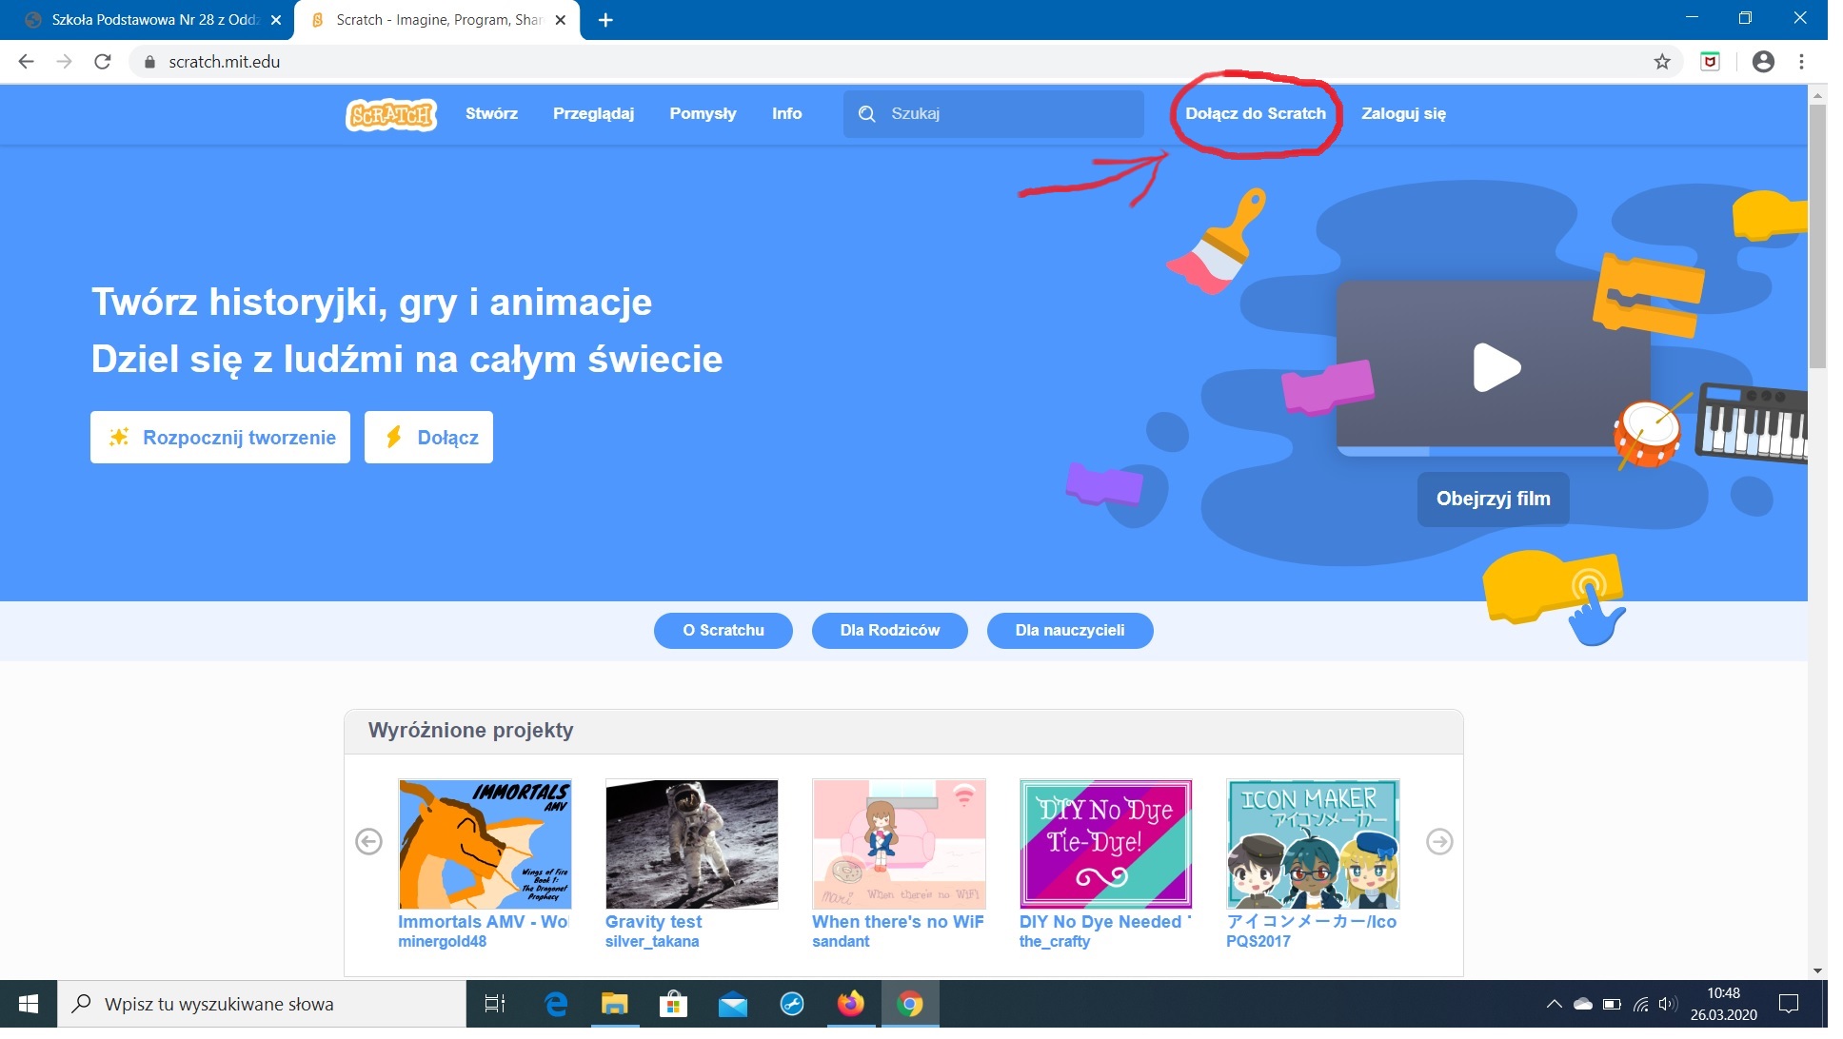
Task: Go to Pomysły in navigation
Action: click(x=703, y=113)
